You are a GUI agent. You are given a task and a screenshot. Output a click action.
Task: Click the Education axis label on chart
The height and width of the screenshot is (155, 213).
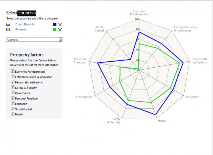click(x=193, y=97)
